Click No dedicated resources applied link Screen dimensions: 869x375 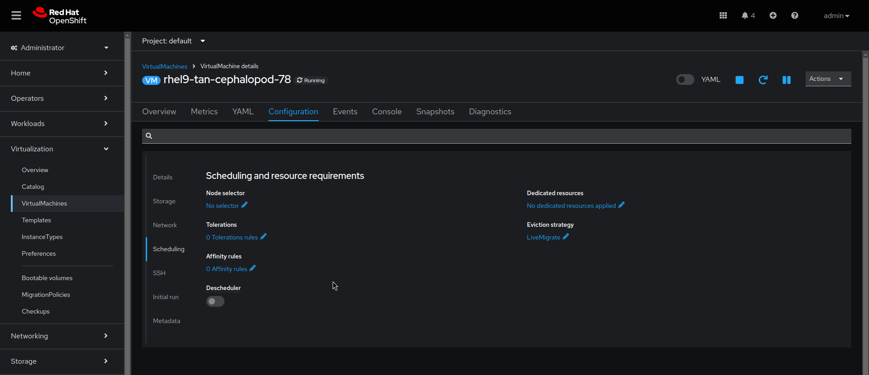click(x=571, y=206)
